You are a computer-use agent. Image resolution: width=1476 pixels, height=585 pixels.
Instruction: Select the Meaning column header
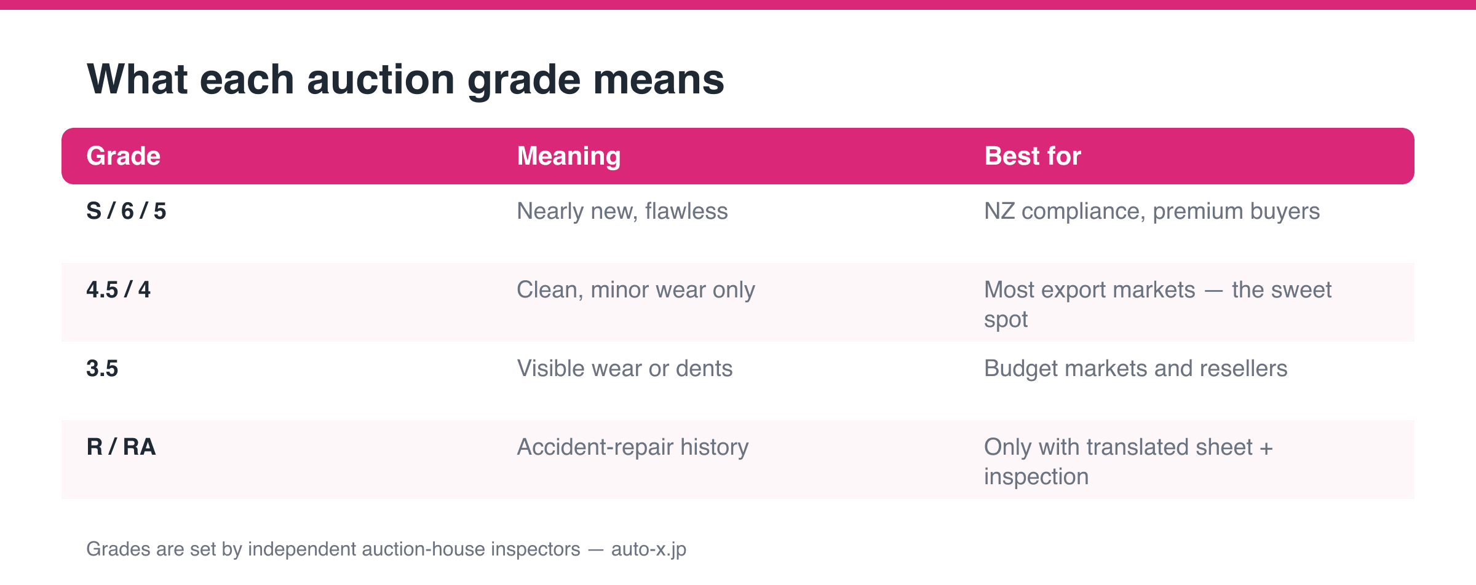tap(569, 156)
